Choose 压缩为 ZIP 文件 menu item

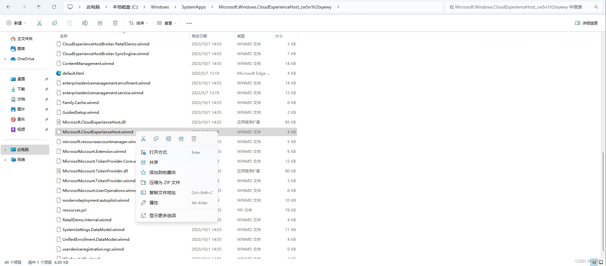click(177, 182)
